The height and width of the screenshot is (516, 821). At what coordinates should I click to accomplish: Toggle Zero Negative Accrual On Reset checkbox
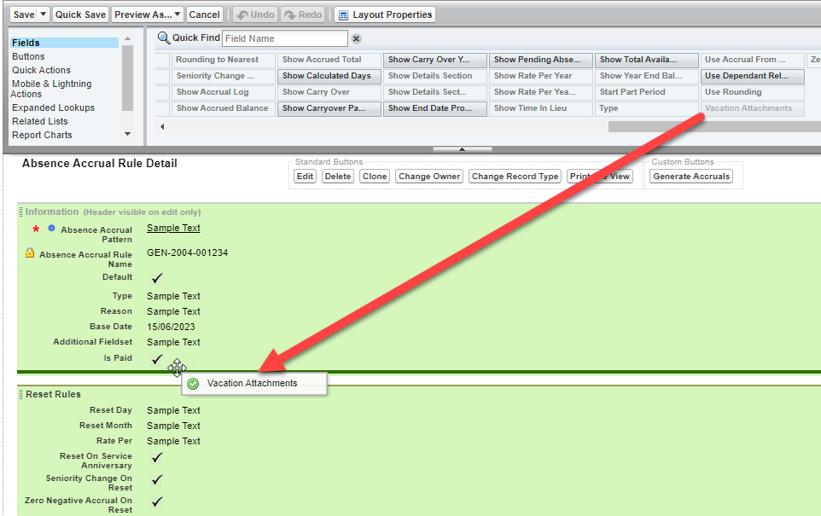click(157, 502)
